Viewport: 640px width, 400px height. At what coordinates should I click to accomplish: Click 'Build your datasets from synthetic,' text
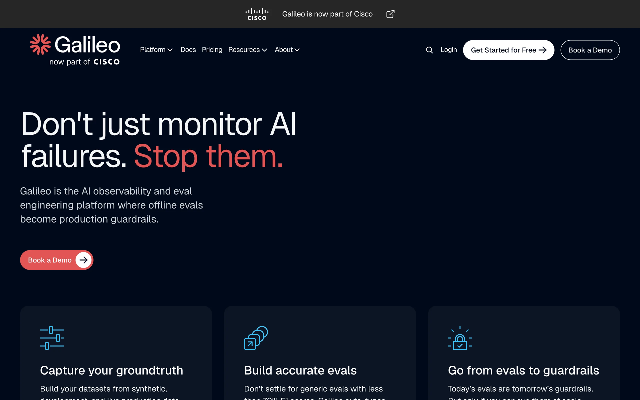point(103,388)
